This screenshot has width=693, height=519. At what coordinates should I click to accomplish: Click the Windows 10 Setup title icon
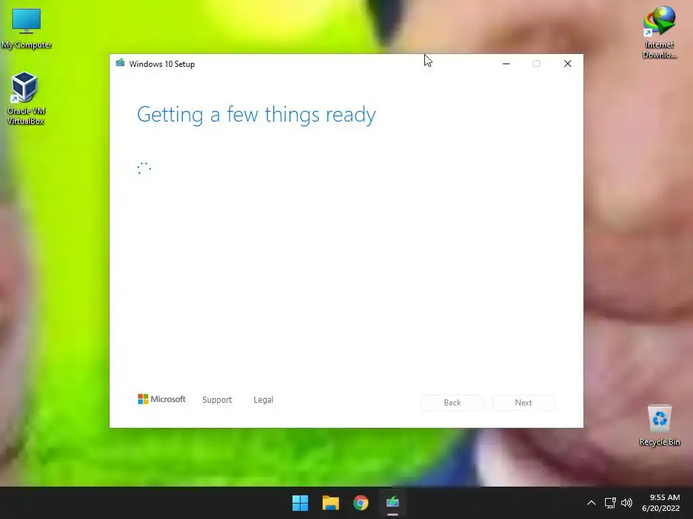point(120,63)
